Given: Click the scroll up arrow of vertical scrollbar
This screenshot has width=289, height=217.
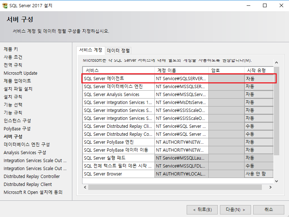Looking at the screenshot, I should pyautogui.click(x=276, y=62).
